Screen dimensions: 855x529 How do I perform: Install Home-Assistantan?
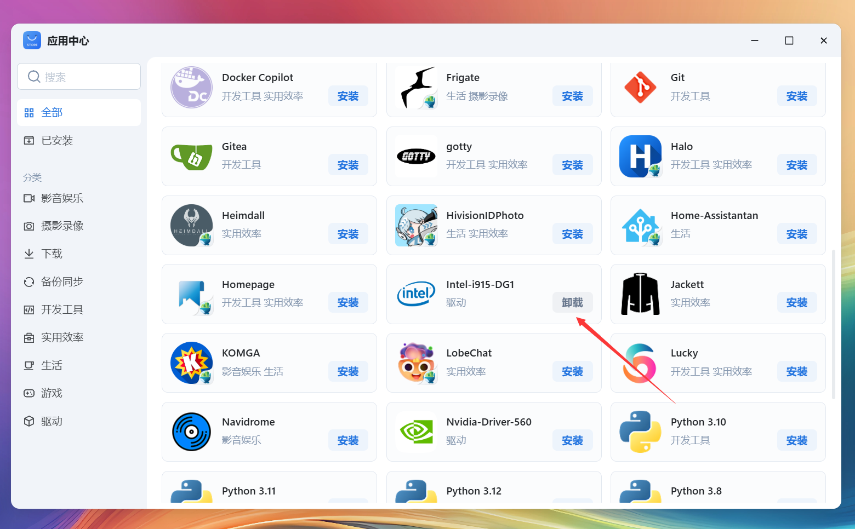(797, 234)
